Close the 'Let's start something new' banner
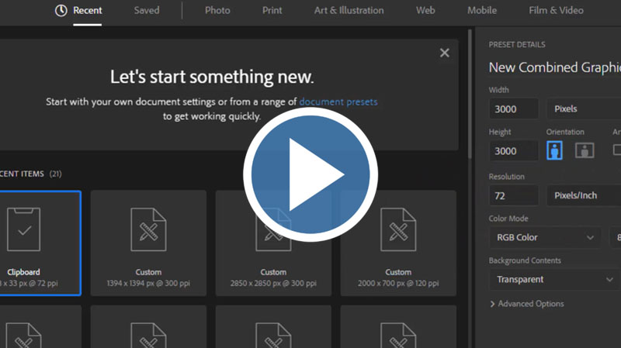621x348 pixels. (x=444, y=53)
